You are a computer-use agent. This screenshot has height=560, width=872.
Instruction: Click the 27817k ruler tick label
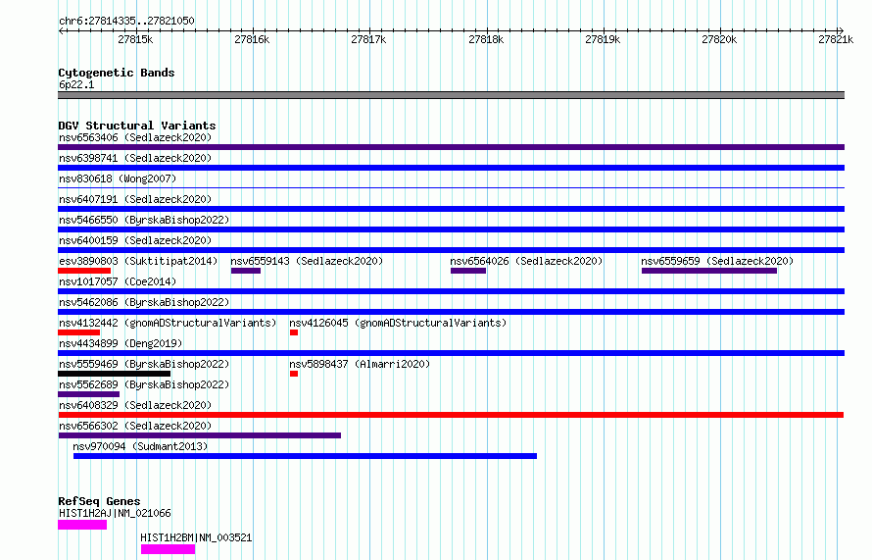tap(368, 39)
